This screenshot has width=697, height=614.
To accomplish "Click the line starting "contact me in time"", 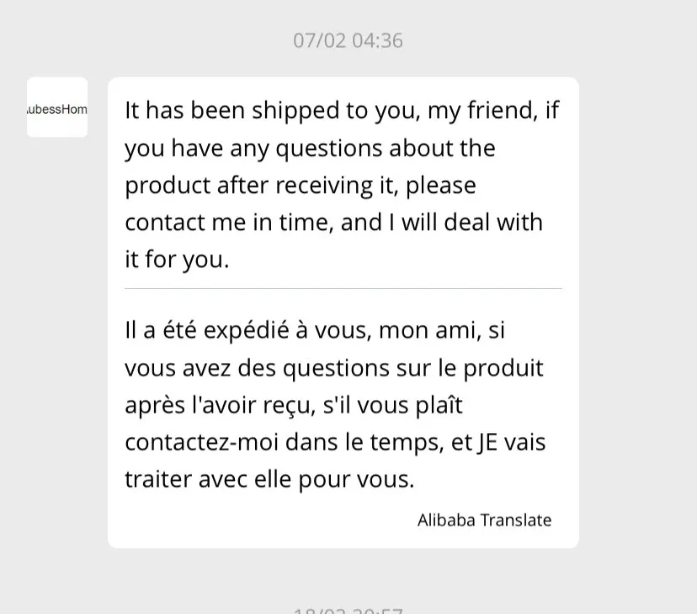I will point(333,222).
